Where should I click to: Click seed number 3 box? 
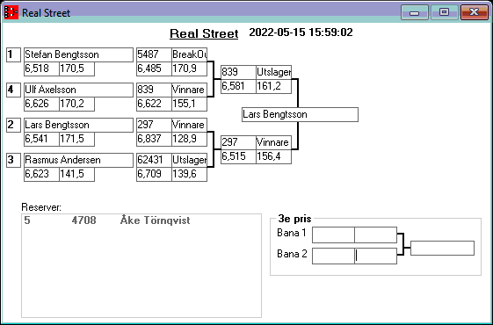(x=13, y=160)
